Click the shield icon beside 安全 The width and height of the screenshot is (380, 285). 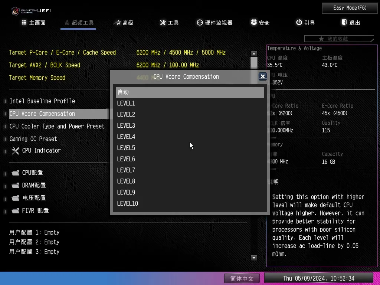tap(254, 22)
